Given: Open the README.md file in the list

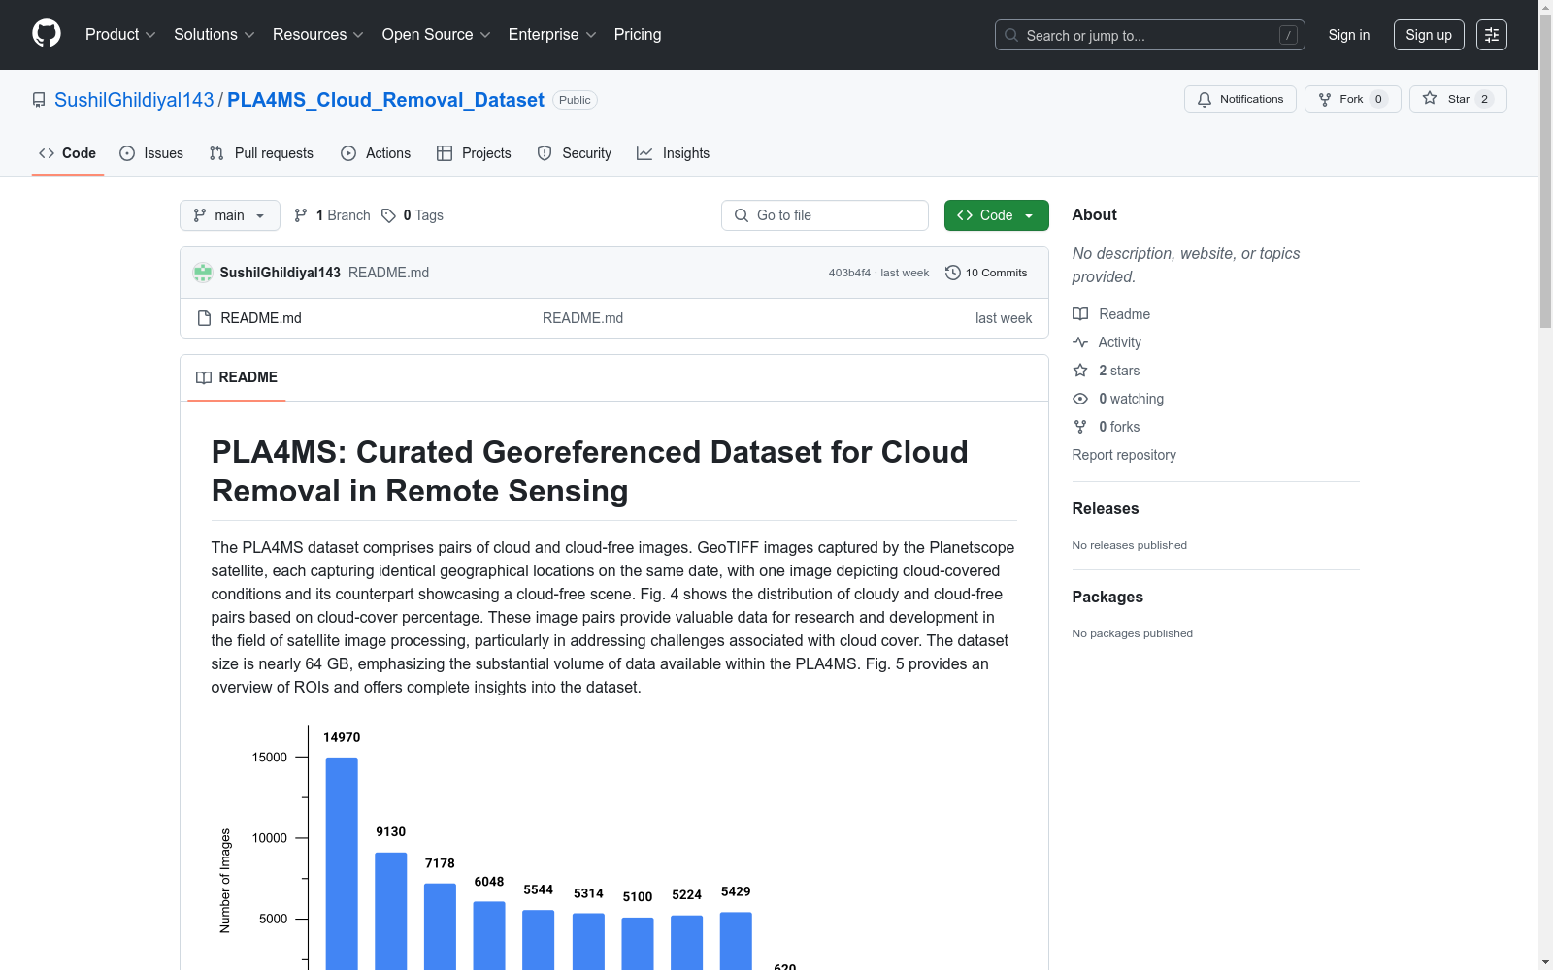Looking at the screenshot, I should pos(261,318).
